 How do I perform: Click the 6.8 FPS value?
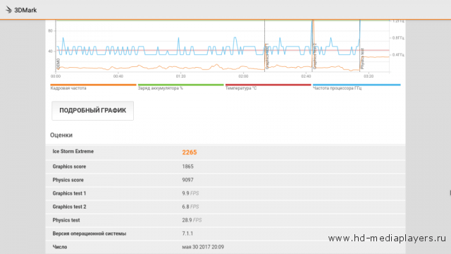[190, 207]
